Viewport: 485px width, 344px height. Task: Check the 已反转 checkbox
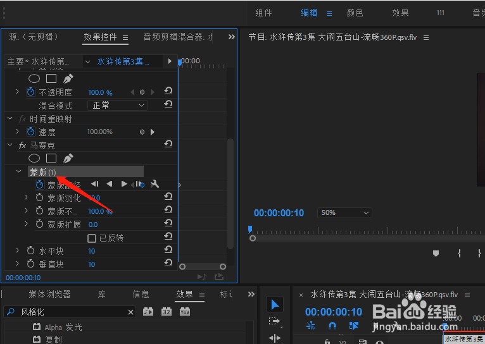pos(92,238)
